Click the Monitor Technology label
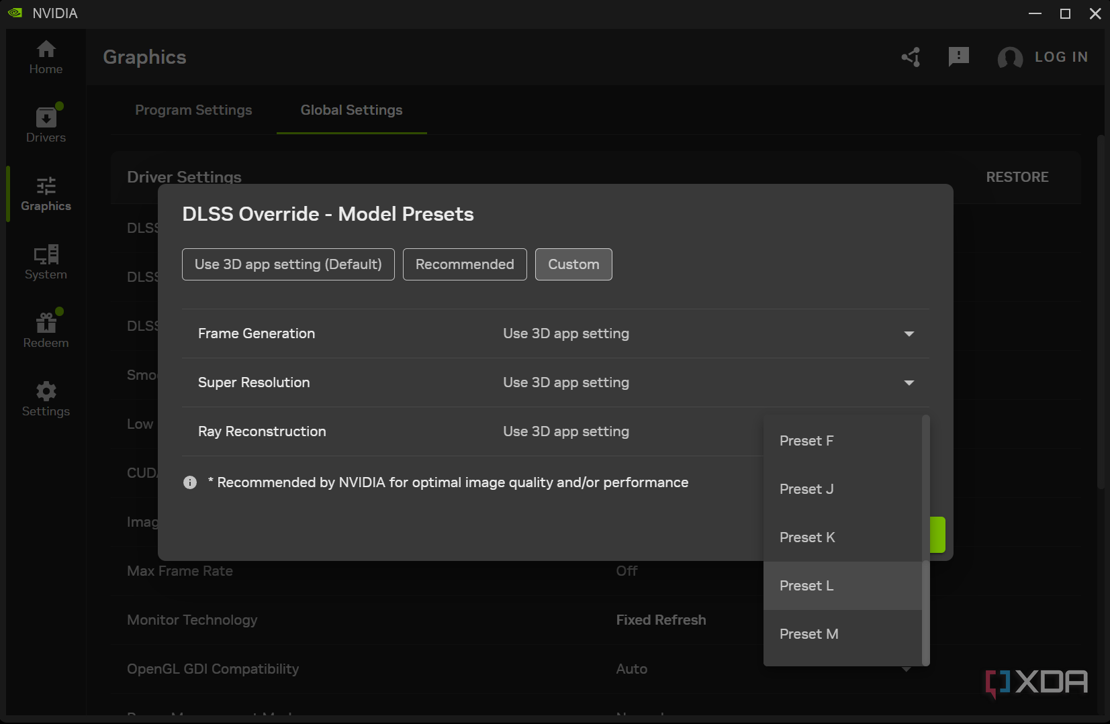Image resolution: width=1110 pixels, height=724 pixels. pyautogui.click(x=192, y=620)
